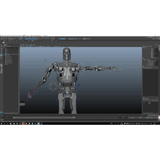Pick the Paint selection tool
This screenshot has height=160, width=160.
point(1,50)
